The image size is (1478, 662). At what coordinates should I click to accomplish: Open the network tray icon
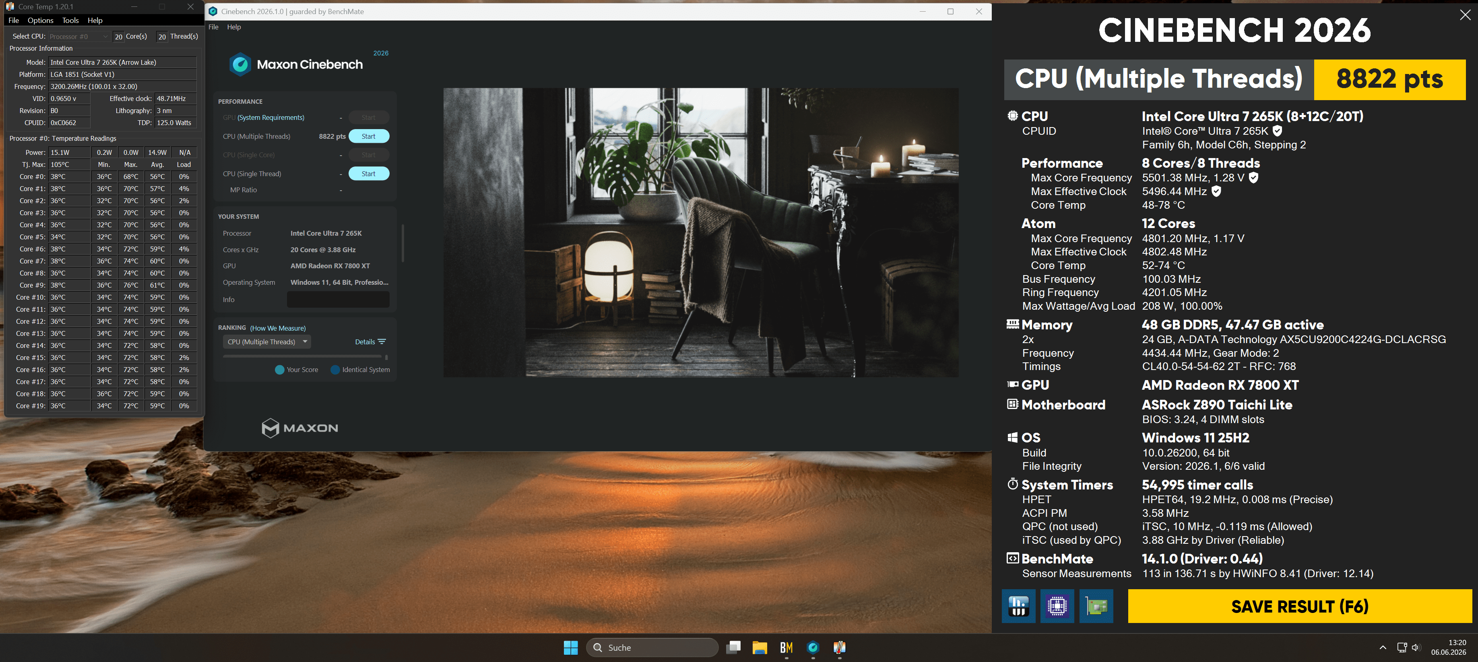point(1402,648)
